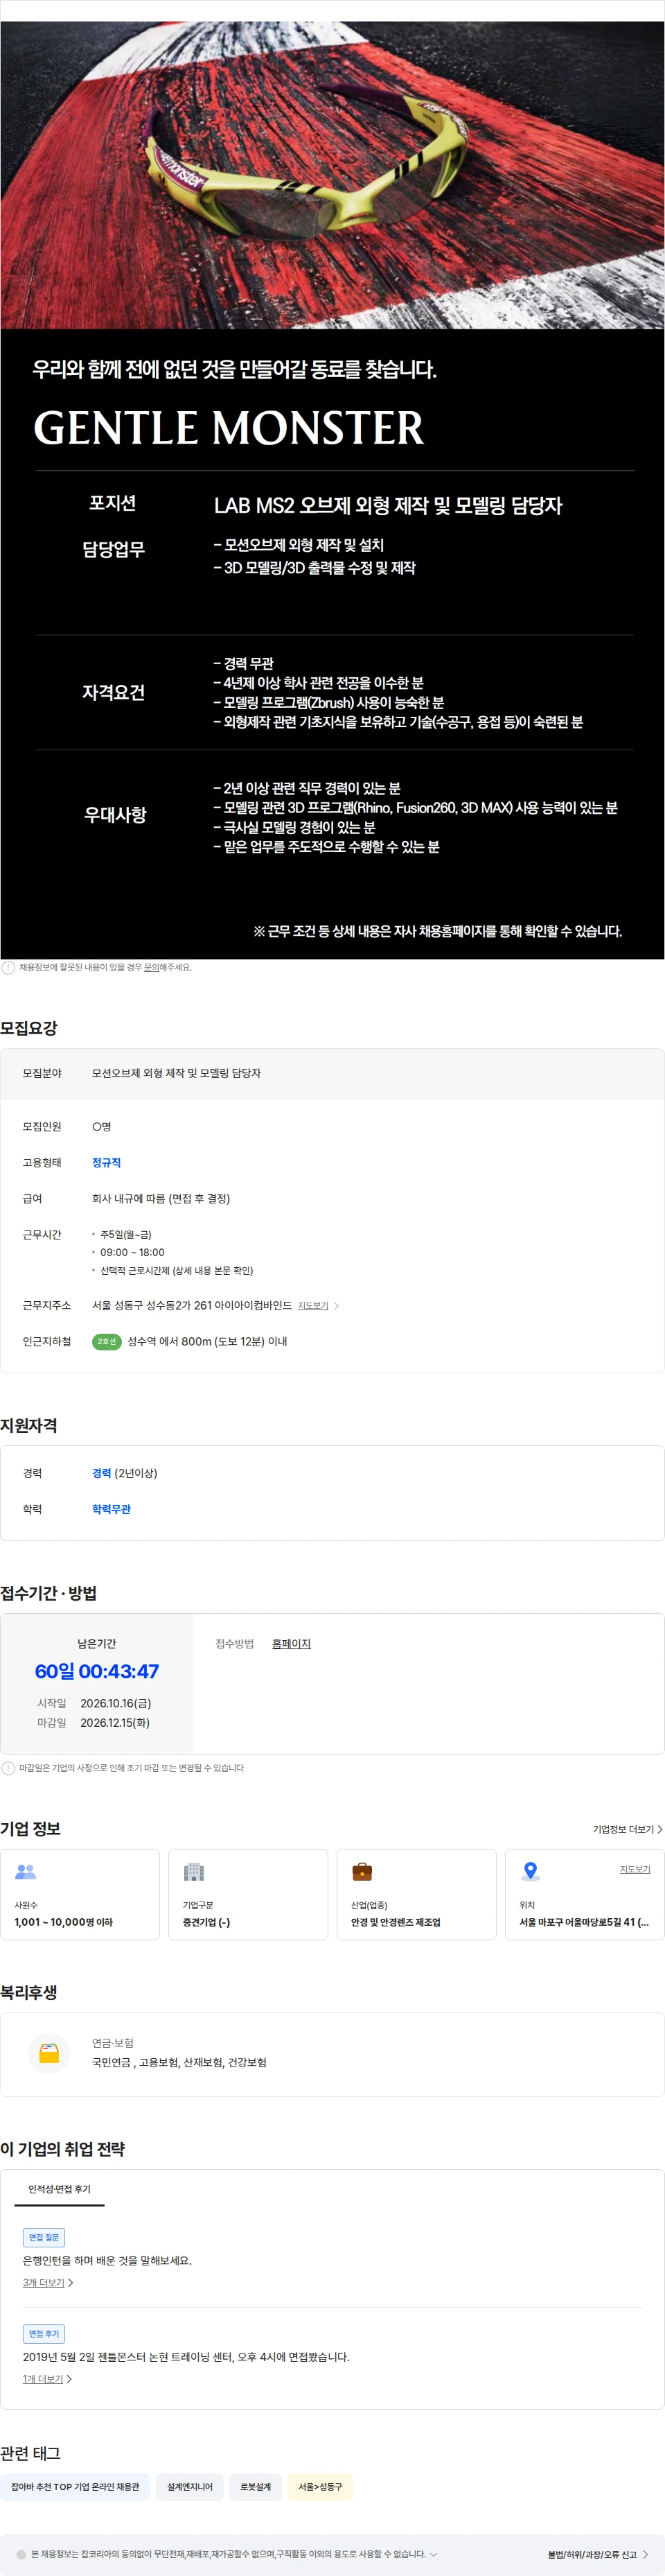The width and height of the screenshot is (665, 2576).
Task: Click the 학력무관 education text
Action: (x=111, y=1509)
